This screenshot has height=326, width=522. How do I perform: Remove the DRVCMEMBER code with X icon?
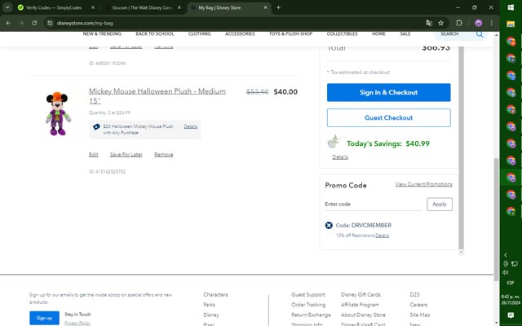tap(329, 226)
